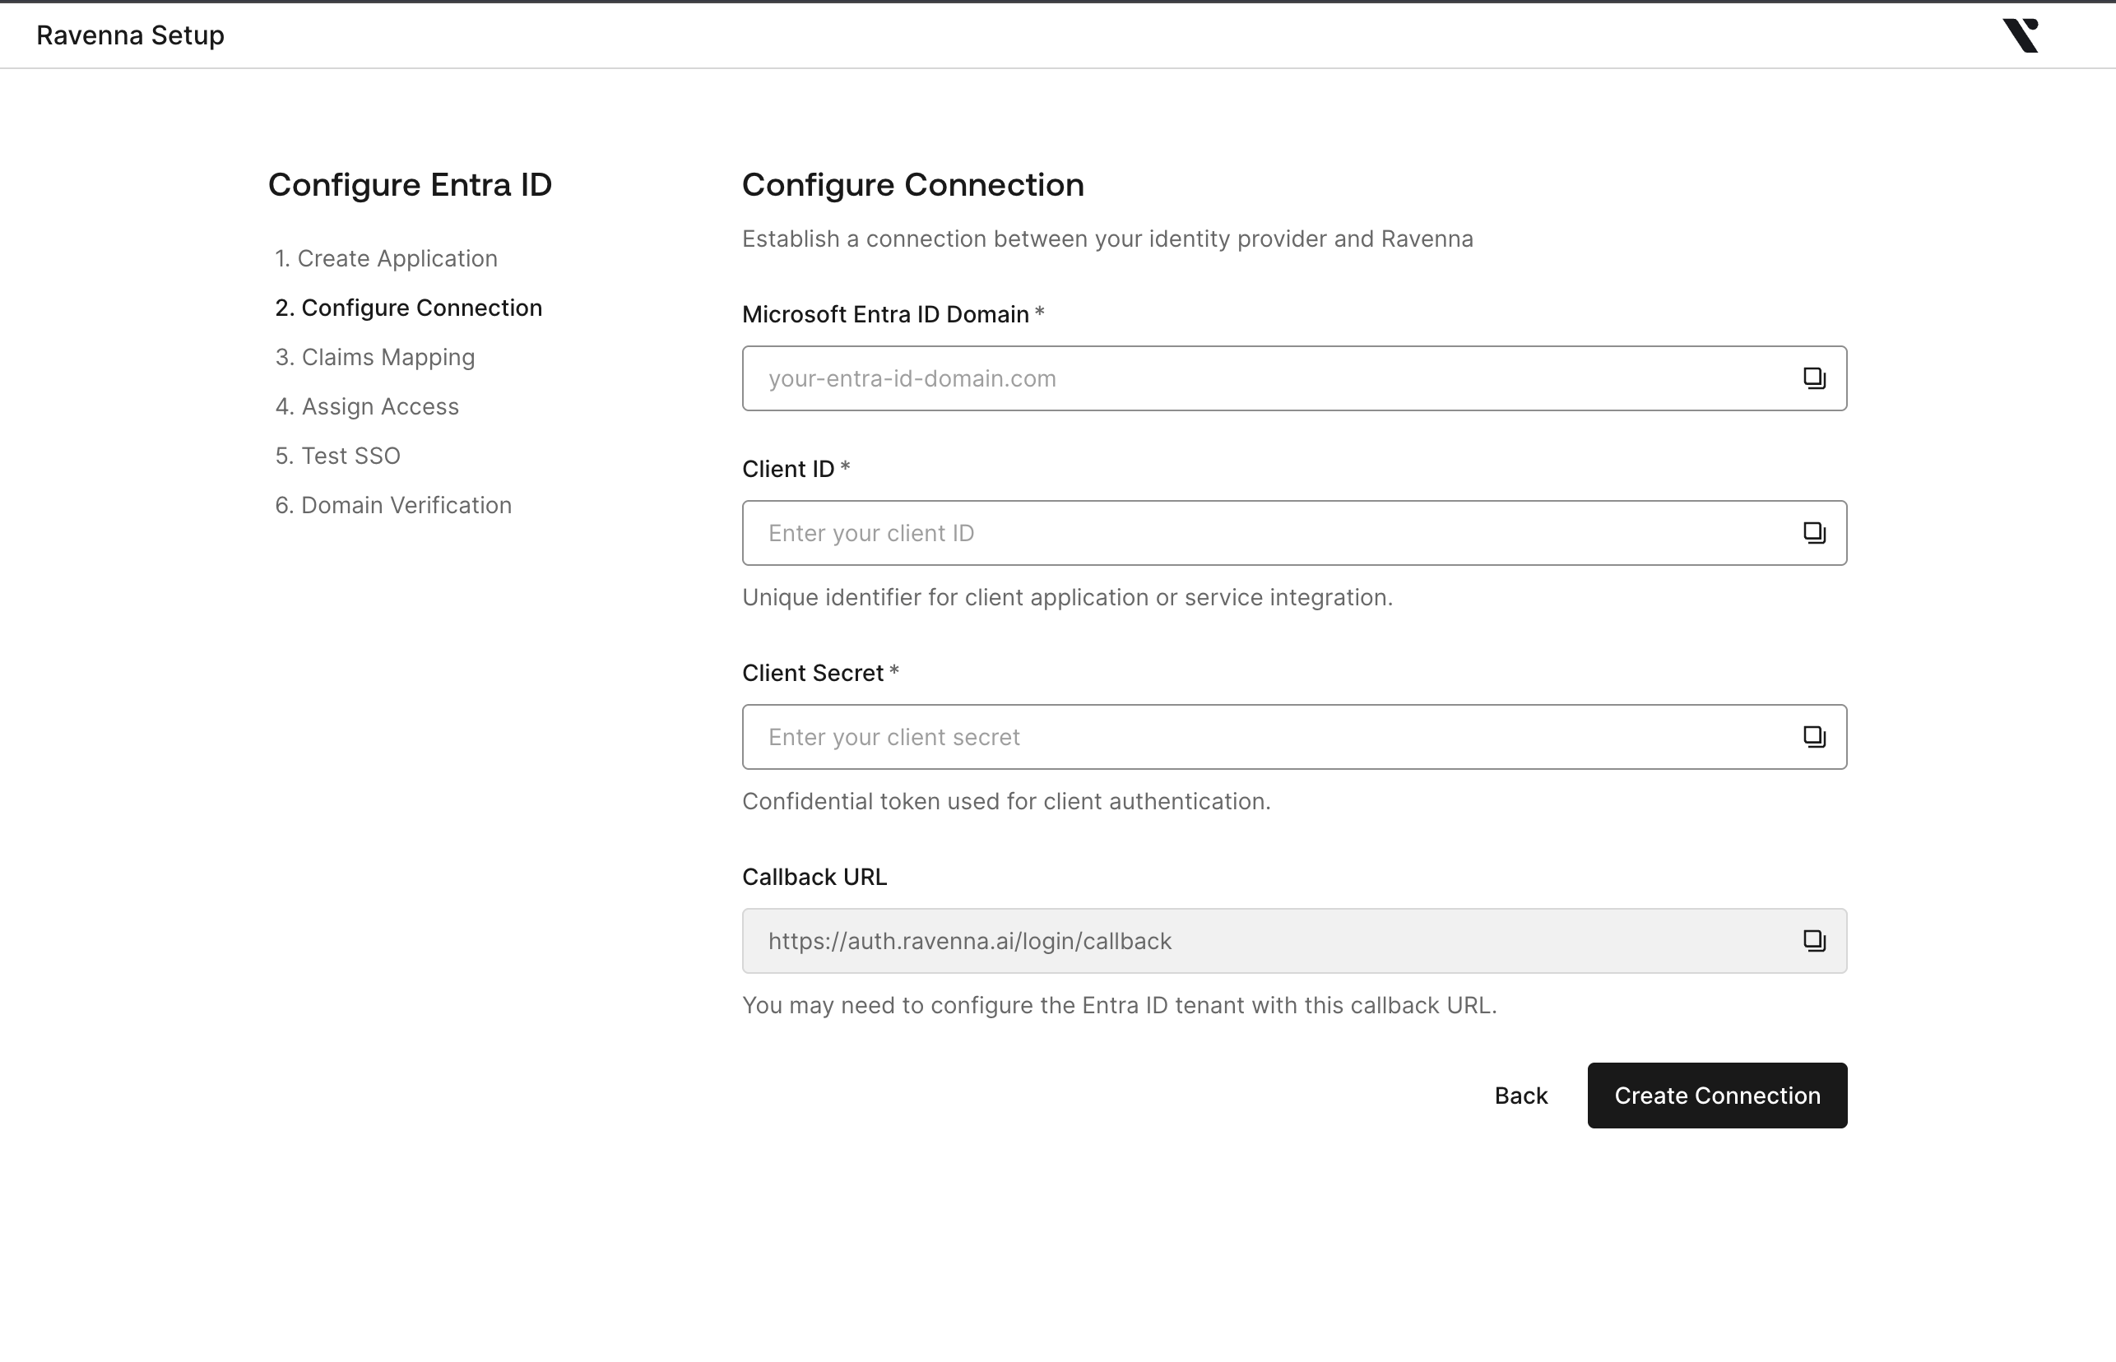Copy the Client ID field value
This screenshot has height=1362, width=2116.
tap(1813, 532)
